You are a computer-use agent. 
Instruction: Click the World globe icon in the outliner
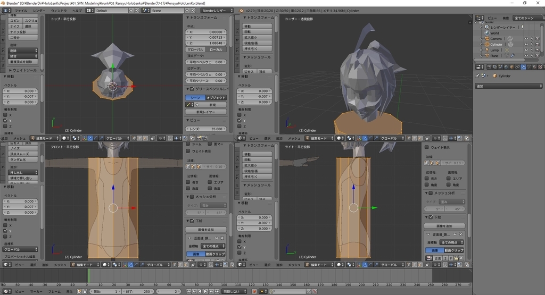487,33
